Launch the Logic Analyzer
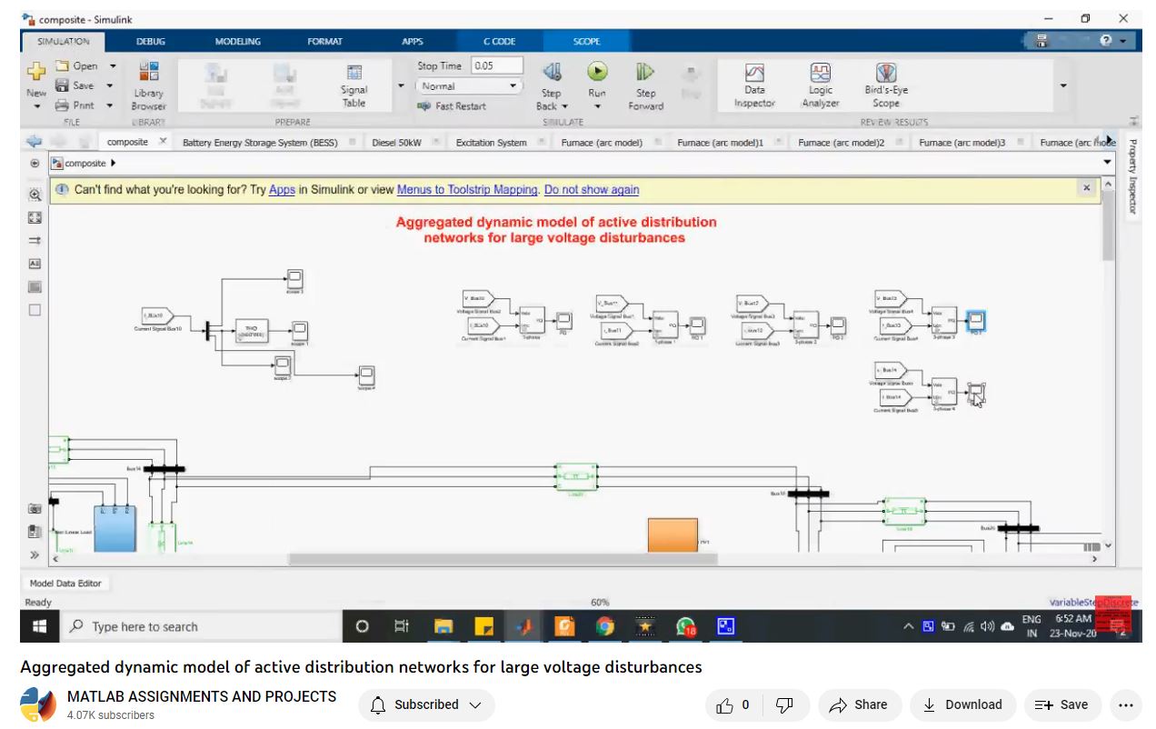 click(x=820, y=84)
